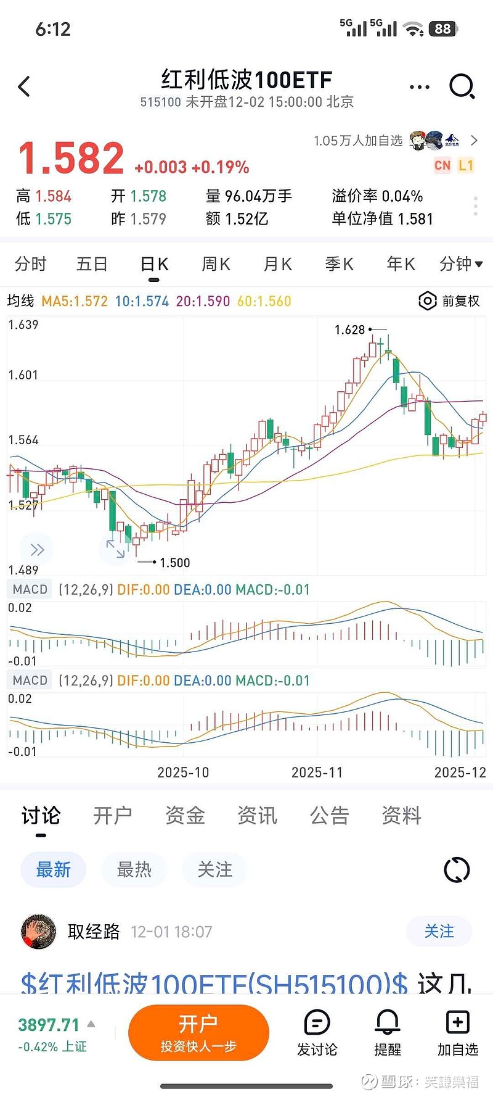
Task: Tap the 溢价率 0.04% value
Action: pyautogui.click(x=377, y=196)
